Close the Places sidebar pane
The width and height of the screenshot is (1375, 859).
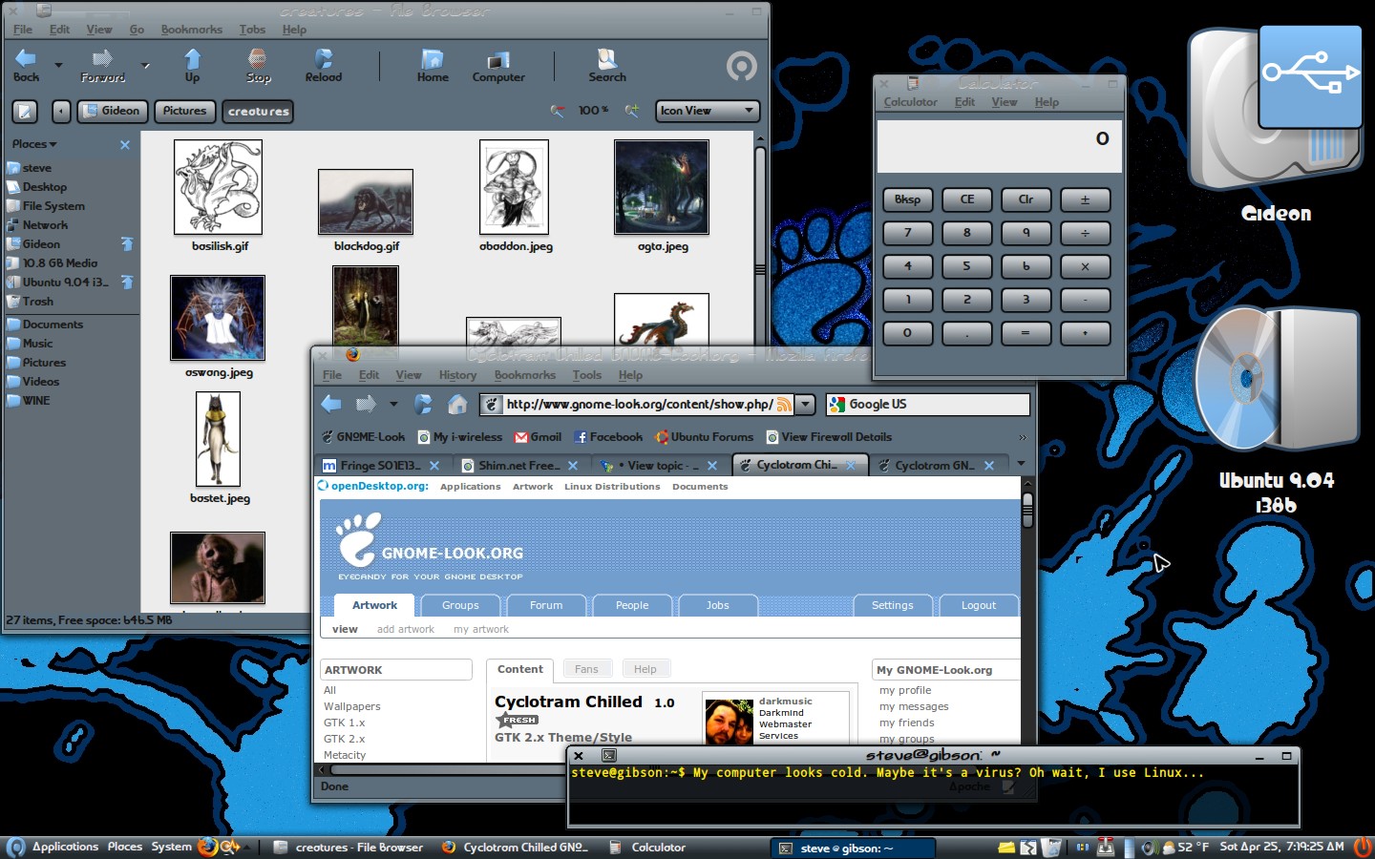pyautogui.click(x=125, y=145)
